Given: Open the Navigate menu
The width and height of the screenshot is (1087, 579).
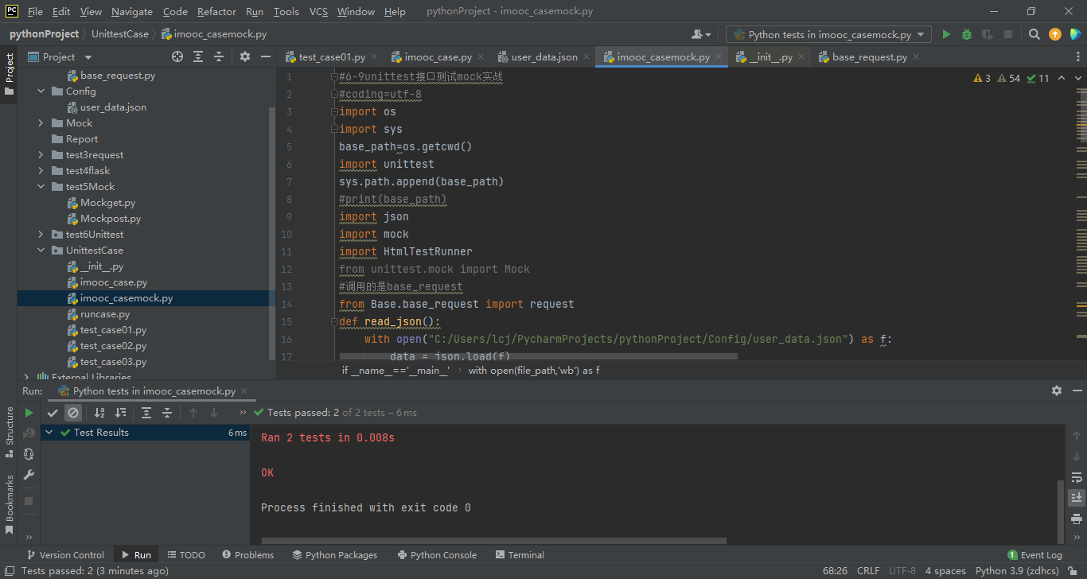Looking at the screenshot, I should (132, 12).
